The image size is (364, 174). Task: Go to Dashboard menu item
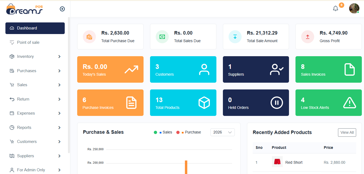coord(35,28)
